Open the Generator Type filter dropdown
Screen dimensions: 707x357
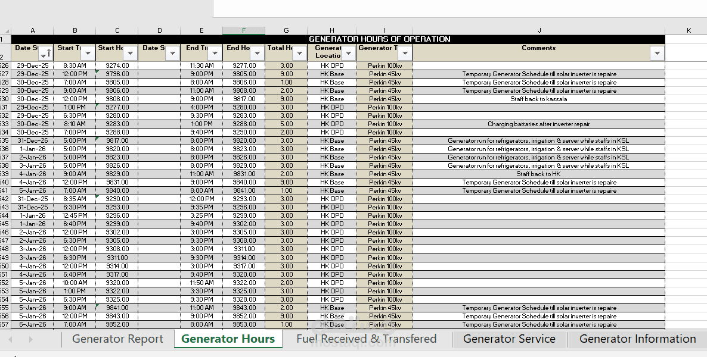(x=405, y=52)
